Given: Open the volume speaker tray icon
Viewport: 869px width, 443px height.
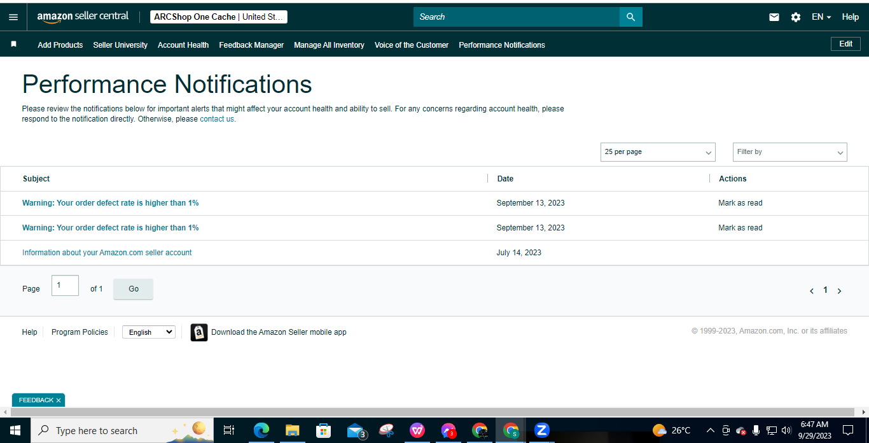Looking at the screenshot, I should (x=786, y=430).
